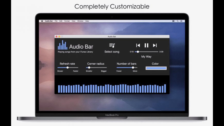Click the 'Smaller' label under Corner radius
Image resolution: width=224 pixels, height=126 pixels.
coord(89,71)
